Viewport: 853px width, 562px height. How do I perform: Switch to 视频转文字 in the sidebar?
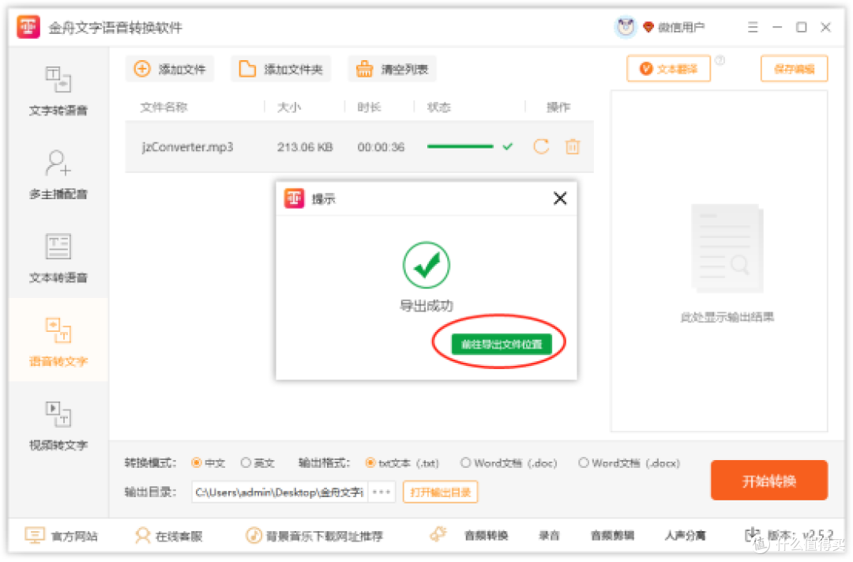pyautogui.click(x=58, y=425)
